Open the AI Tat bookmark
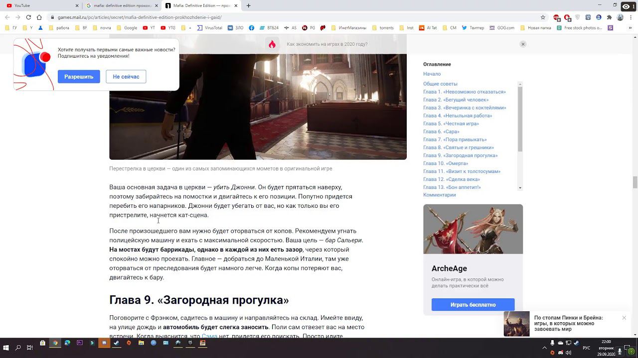Image resolution: width=638 pixels, height=358 pixels. coord(428,28)
